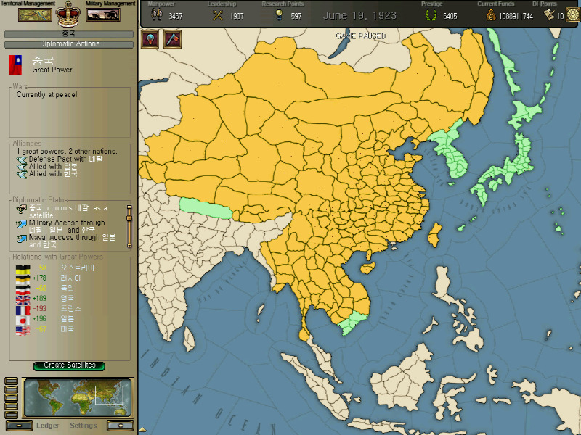The width and height of the screenshot is (581, 435).
Task: Zoom out with the minus button
Action: 19,426
